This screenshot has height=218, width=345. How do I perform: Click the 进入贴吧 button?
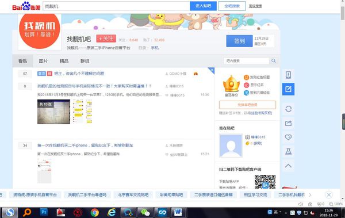pyautogui.click(x=203, y=6)
